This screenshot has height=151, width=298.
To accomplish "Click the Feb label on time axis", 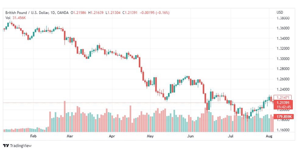I will coord(33,136).
